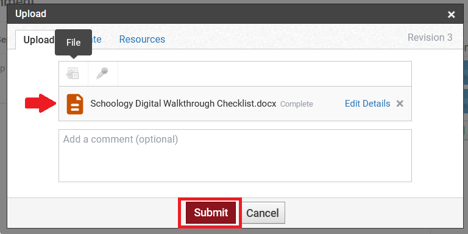Click the orange document icon
This screenshot has height=234, width=468.
tap(75, 104)
